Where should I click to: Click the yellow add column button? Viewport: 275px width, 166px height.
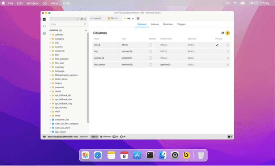tap(228, 33)
